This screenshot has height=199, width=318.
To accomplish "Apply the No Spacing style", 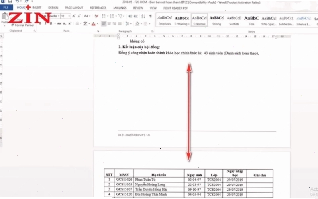I will click(269, 20).
